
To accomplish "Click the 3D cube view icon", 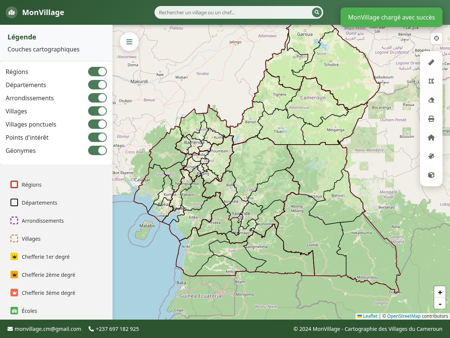I will tap(431, 175).
